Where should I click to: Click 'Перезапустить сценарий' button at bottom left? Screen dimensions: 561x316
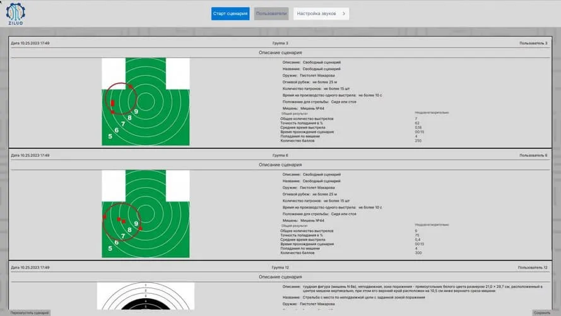26,312
